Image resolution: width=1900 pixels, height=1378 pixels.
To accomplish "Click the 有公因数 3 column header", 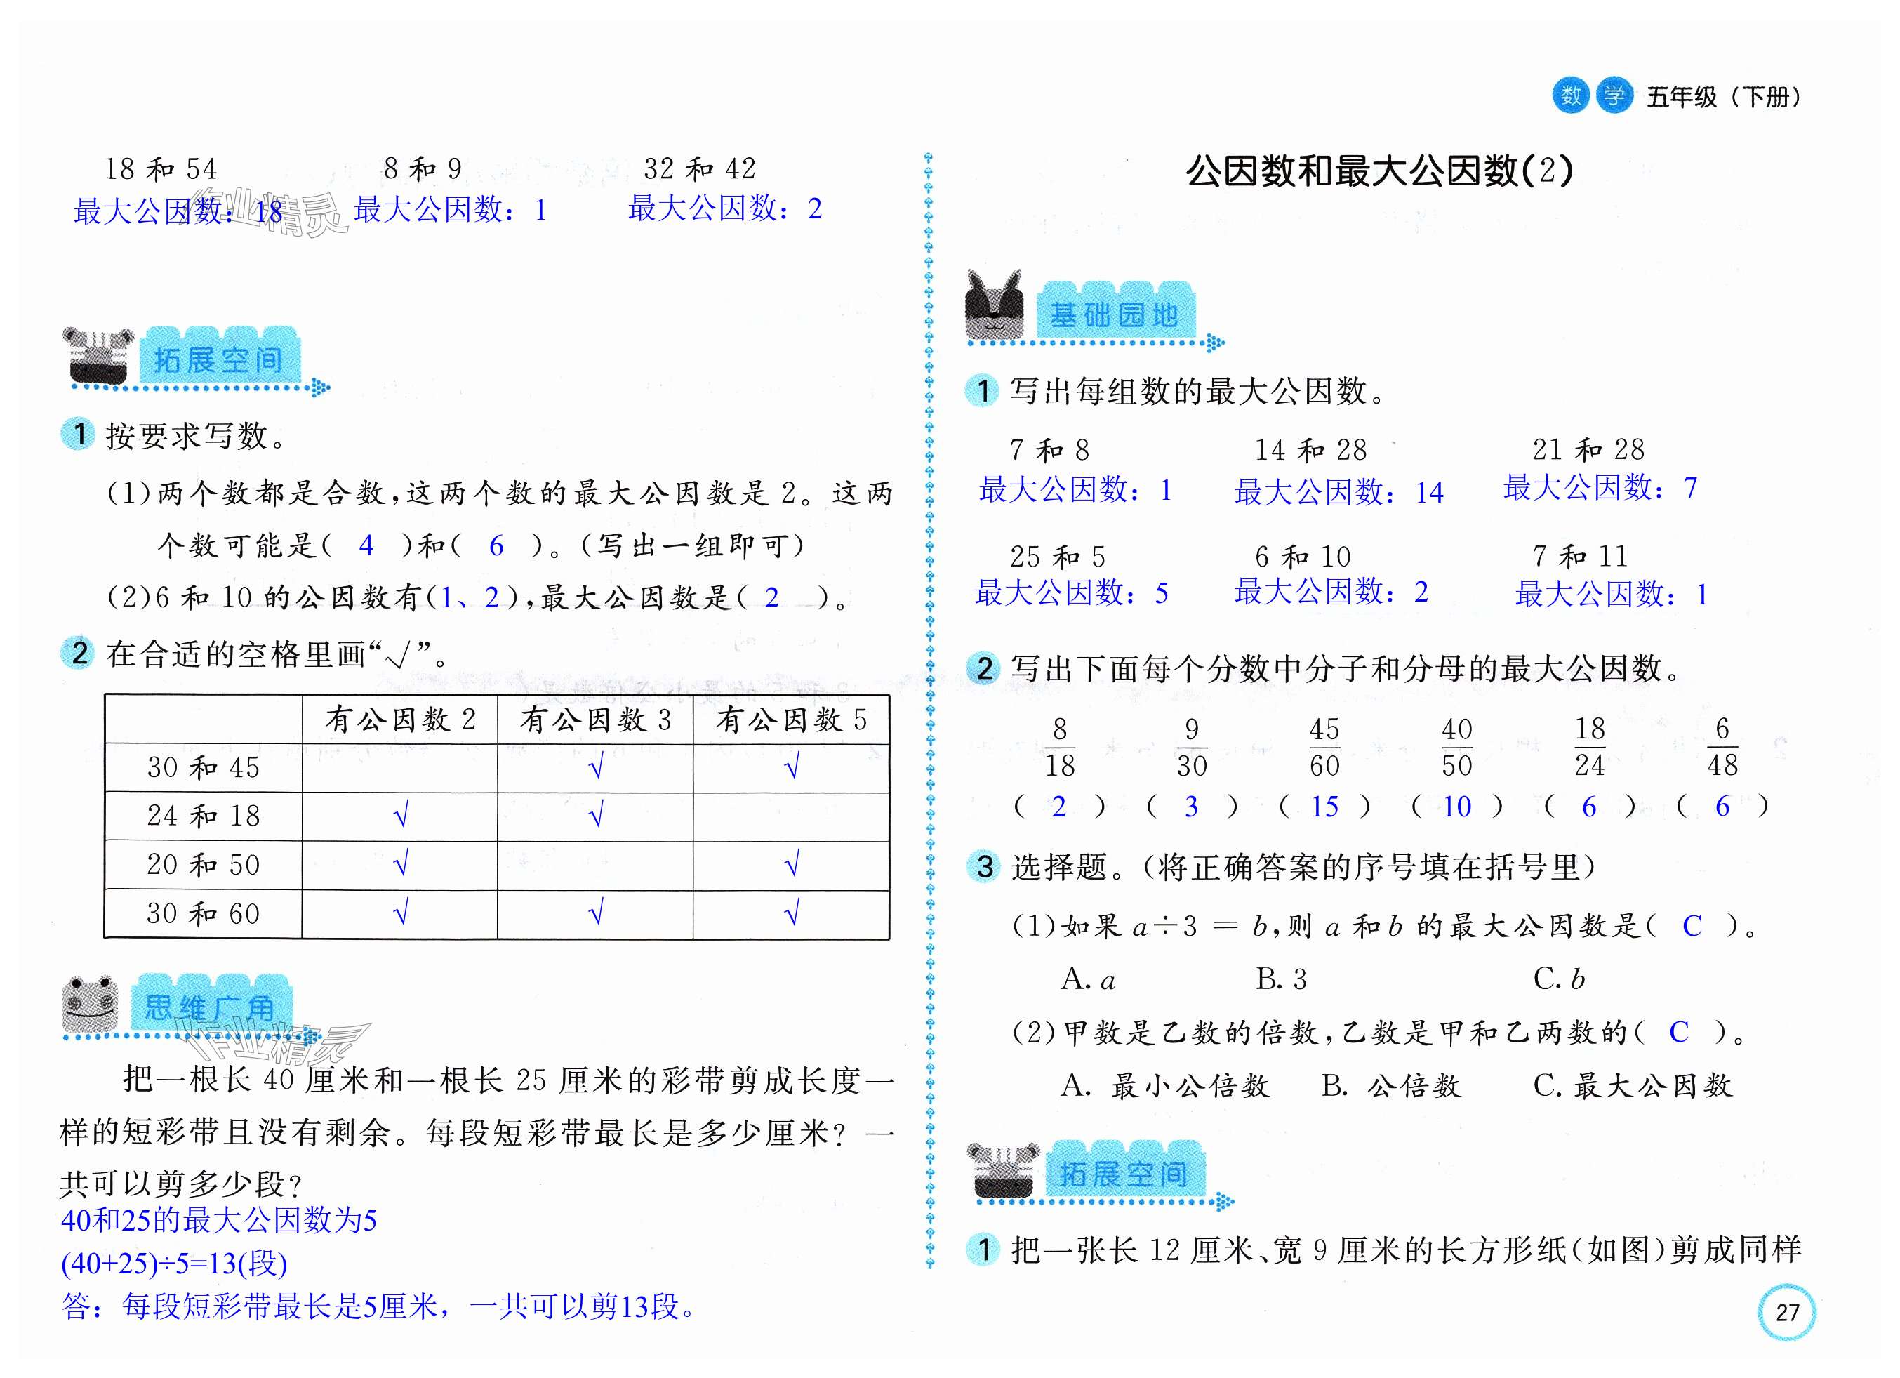I will (x=596, y=720).
